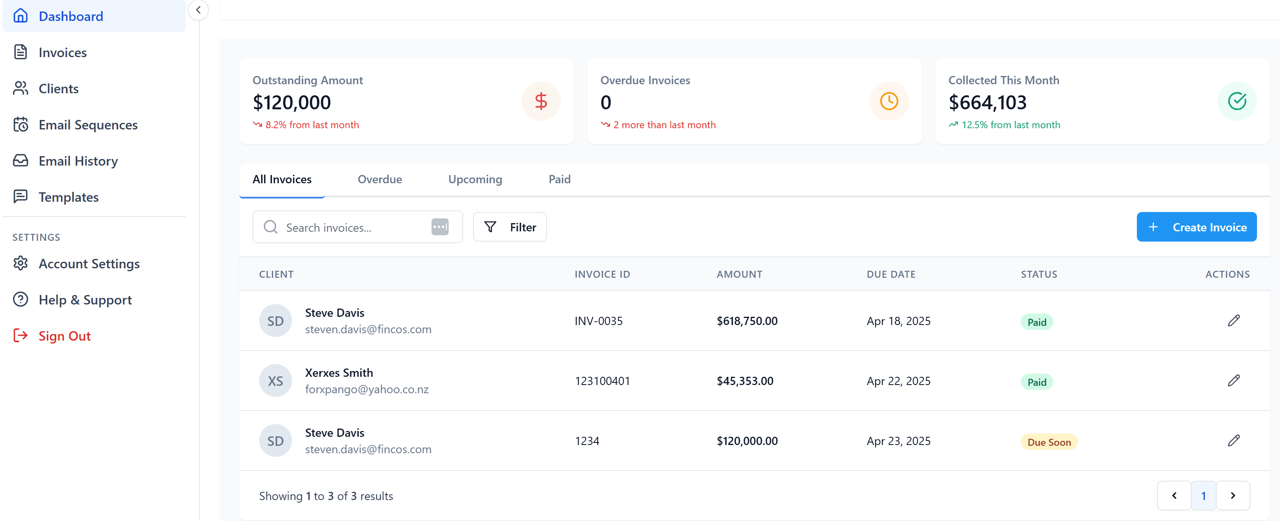Image resolution: width=1280 pixels, height=521 pixels.
Task: Click the green checkmark Collected This Month icon
Action: 1236,101
